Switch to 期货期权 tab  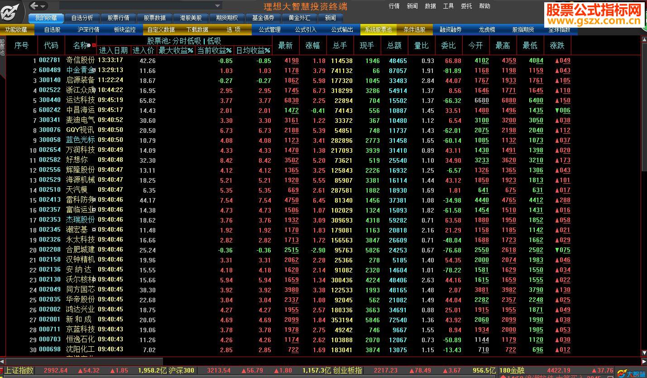[227, 18]
